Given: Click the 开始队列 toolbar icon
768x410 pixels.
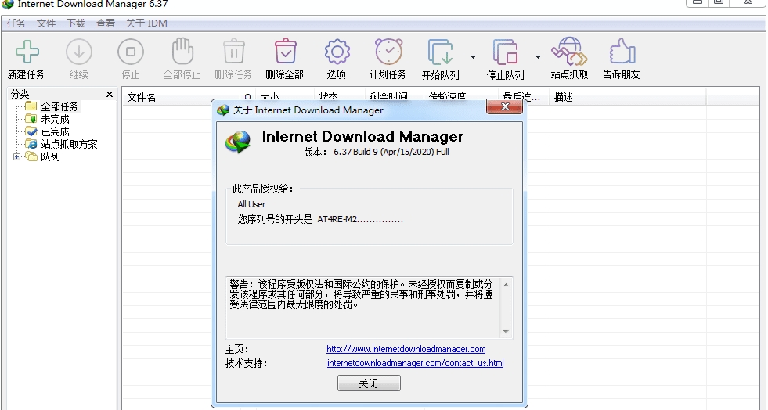Looking at the screenshot, I should (440, 52).
